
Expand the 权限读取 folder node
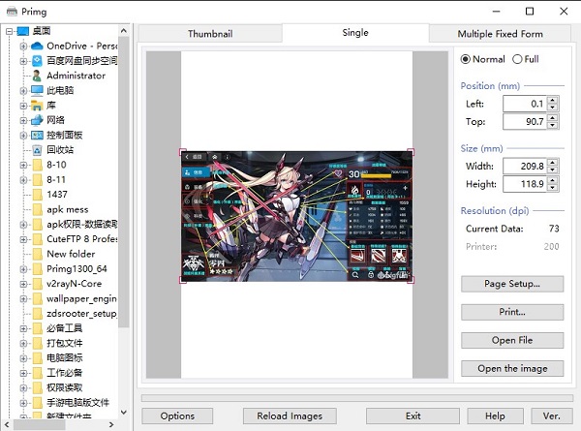tap(23, 388)
